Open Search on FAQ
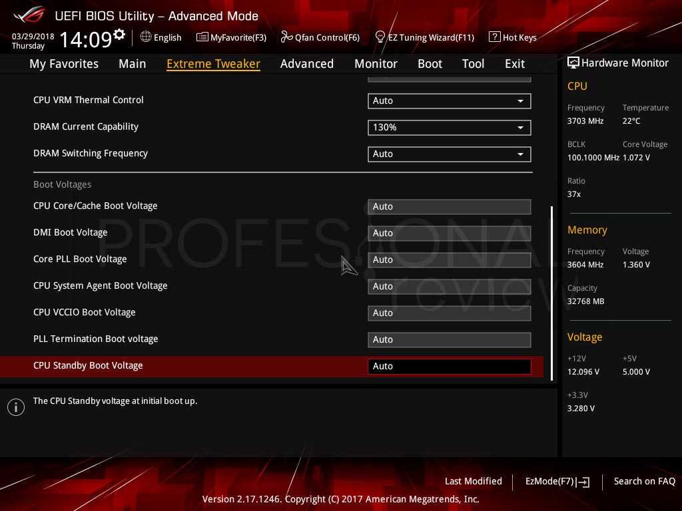The image size is (682, 511). (x=645, y=481)
